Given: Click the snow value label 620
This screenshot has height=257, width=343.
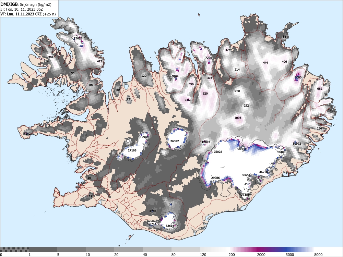Looking at the screenshot, I should tap(205, 93).
